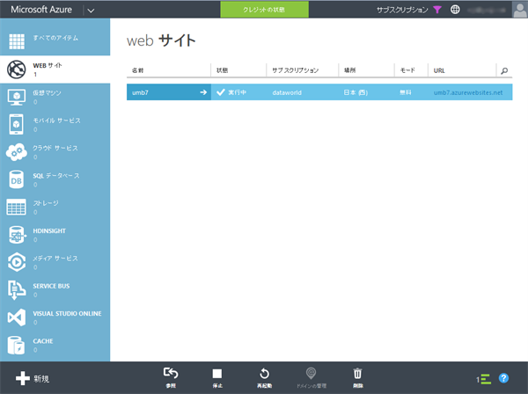Open the モバイル サービス sidebar icon
The image size is (528, 394).
[16, 124]
